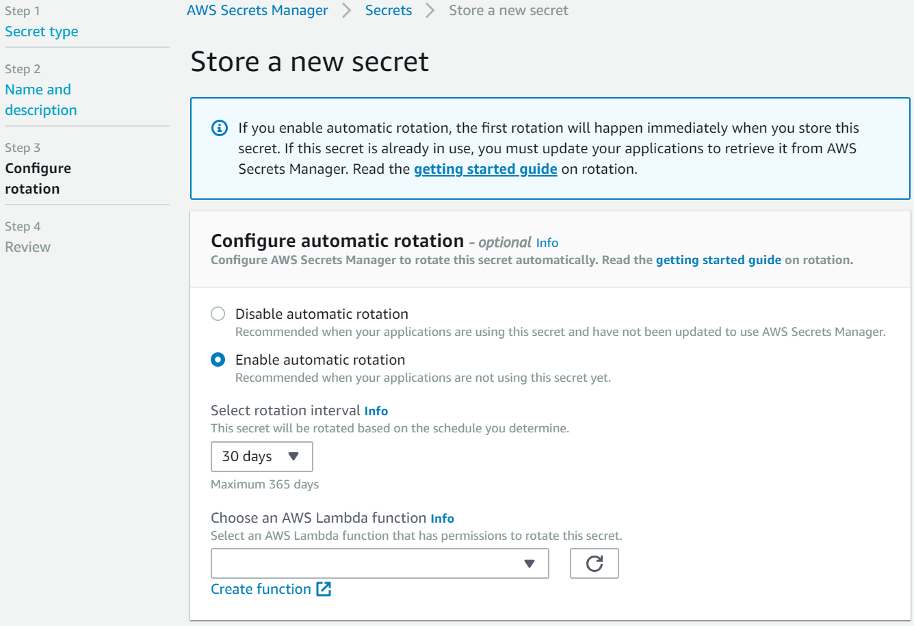Viewport: 914px width, 626px height.
Task: Select Disable automatic rotation radio button
Action: tap(218, 314)
